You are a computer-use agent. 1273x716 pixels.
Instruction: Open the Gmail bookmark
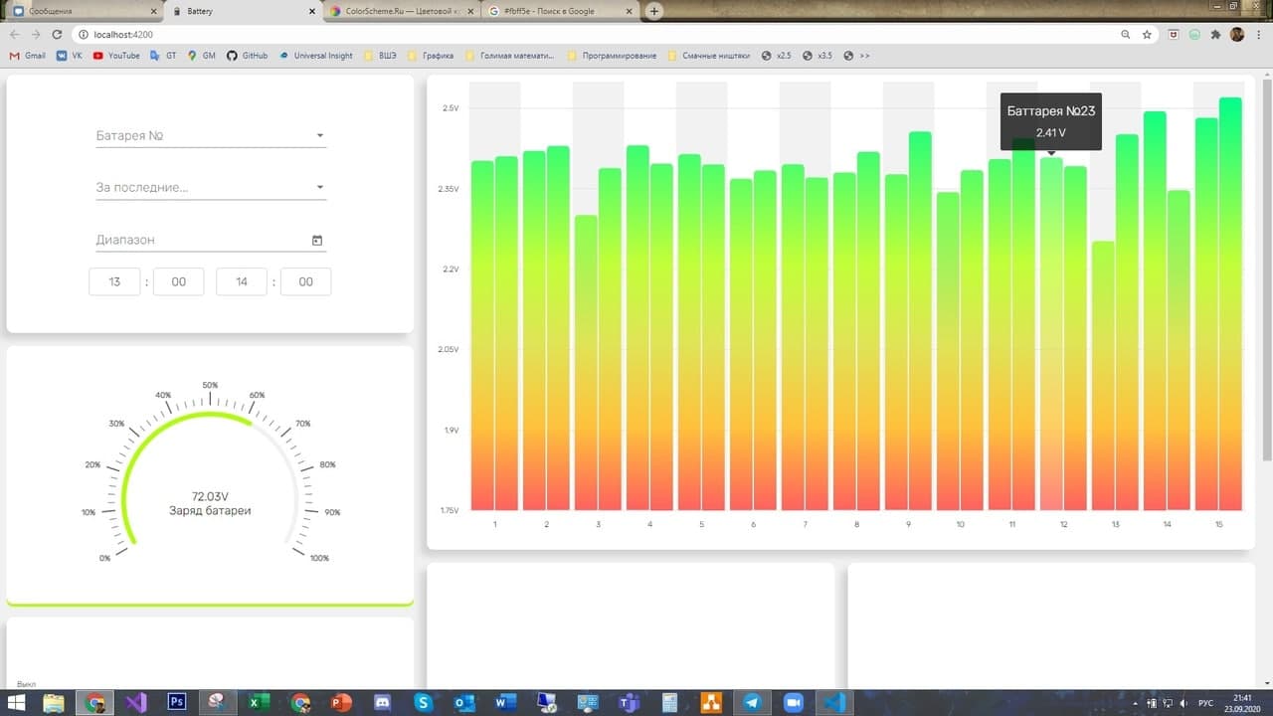[x=28, y=56]
